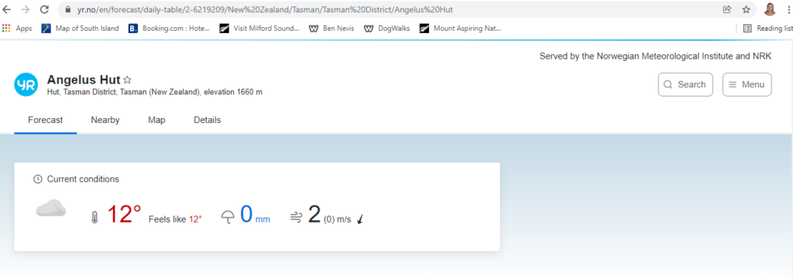The image size is (793, 279).
Task: Go back to the previous page
Action: click(7, 9)
